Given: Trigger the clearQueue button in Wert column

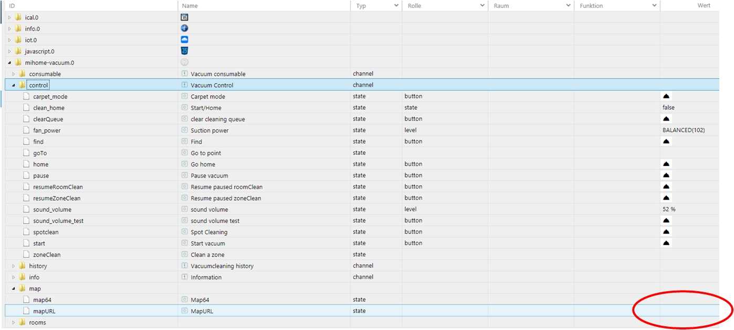Looking at the screenshot, I should [666, 119].
